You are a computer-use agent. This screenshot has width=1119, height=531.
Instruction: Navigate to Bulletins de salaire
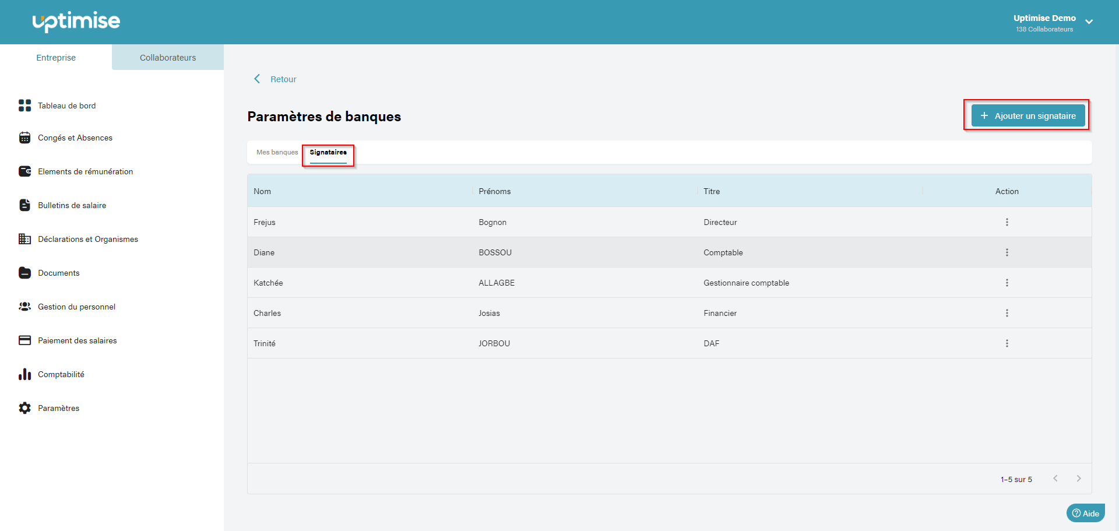[72, 205]
